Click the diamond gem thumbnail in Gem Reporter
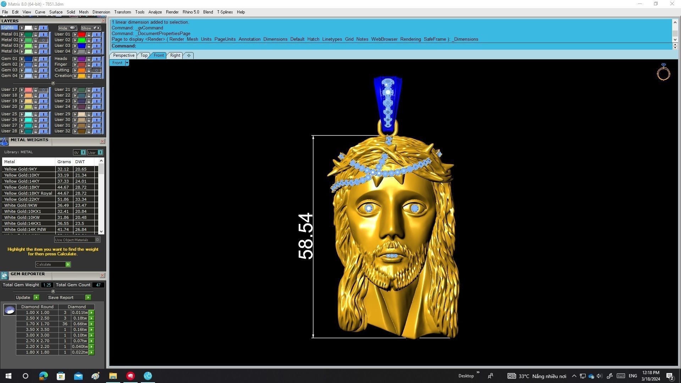The height and width of the screenshot is (383, 681). click(x=10, y=310)
